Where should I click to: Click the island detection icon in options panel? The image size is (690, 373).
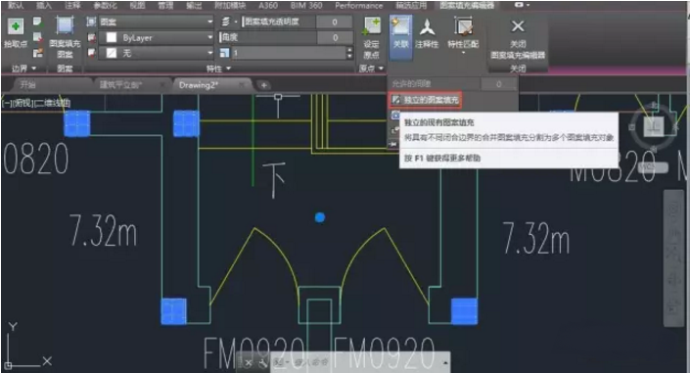(x=394, y=115)
